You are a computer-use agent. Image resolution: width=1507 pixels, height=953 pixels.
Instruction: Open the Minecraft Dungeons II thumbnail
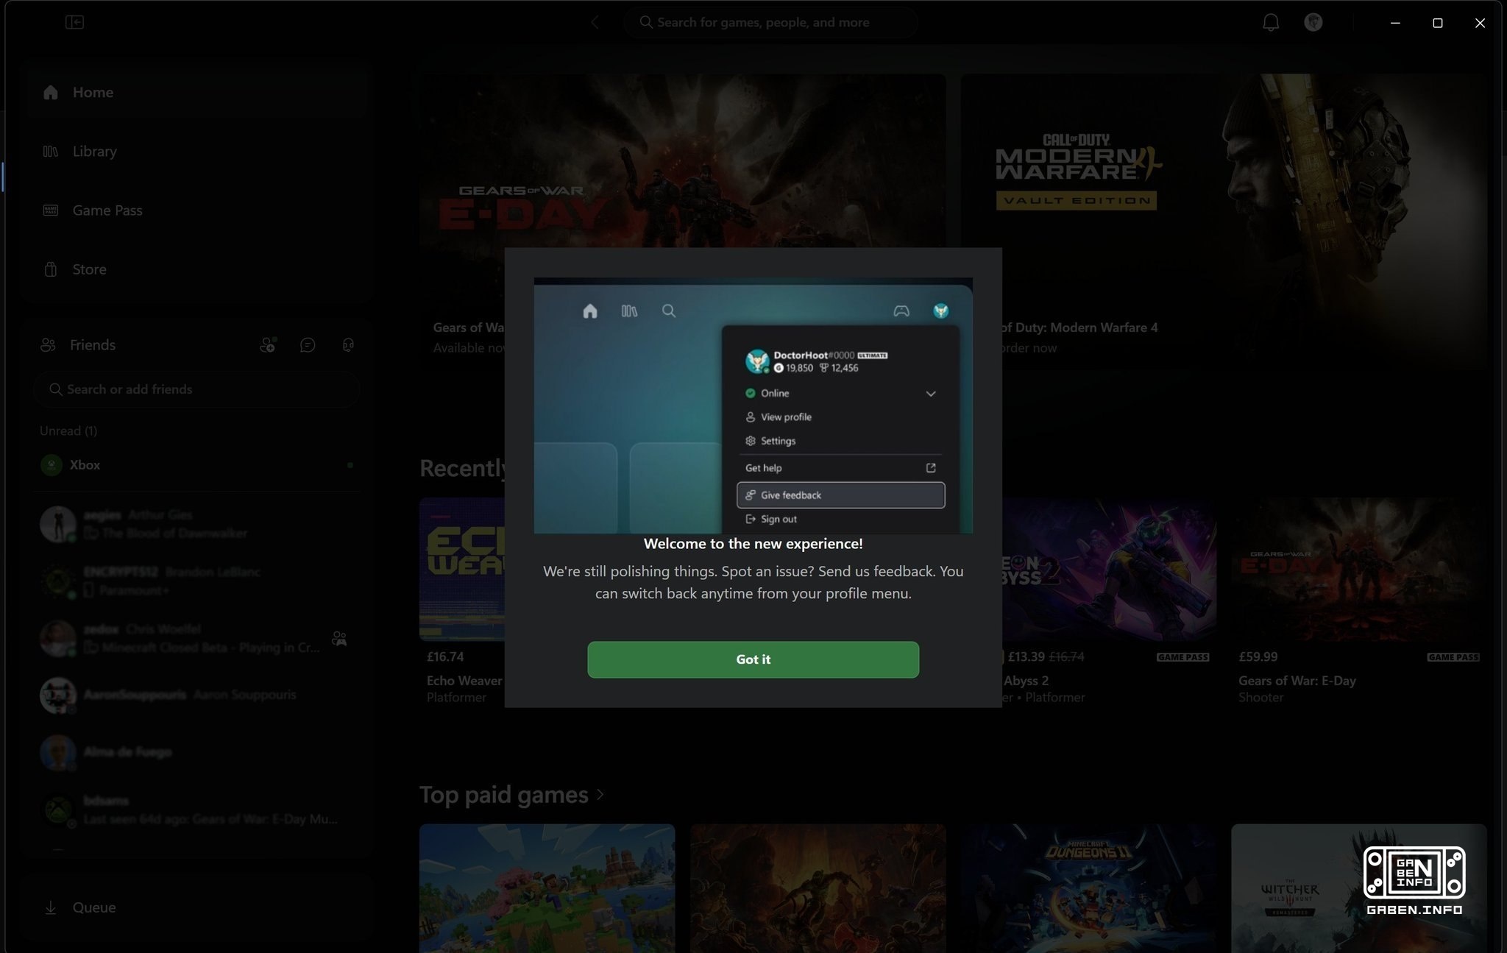(1089, 888)
